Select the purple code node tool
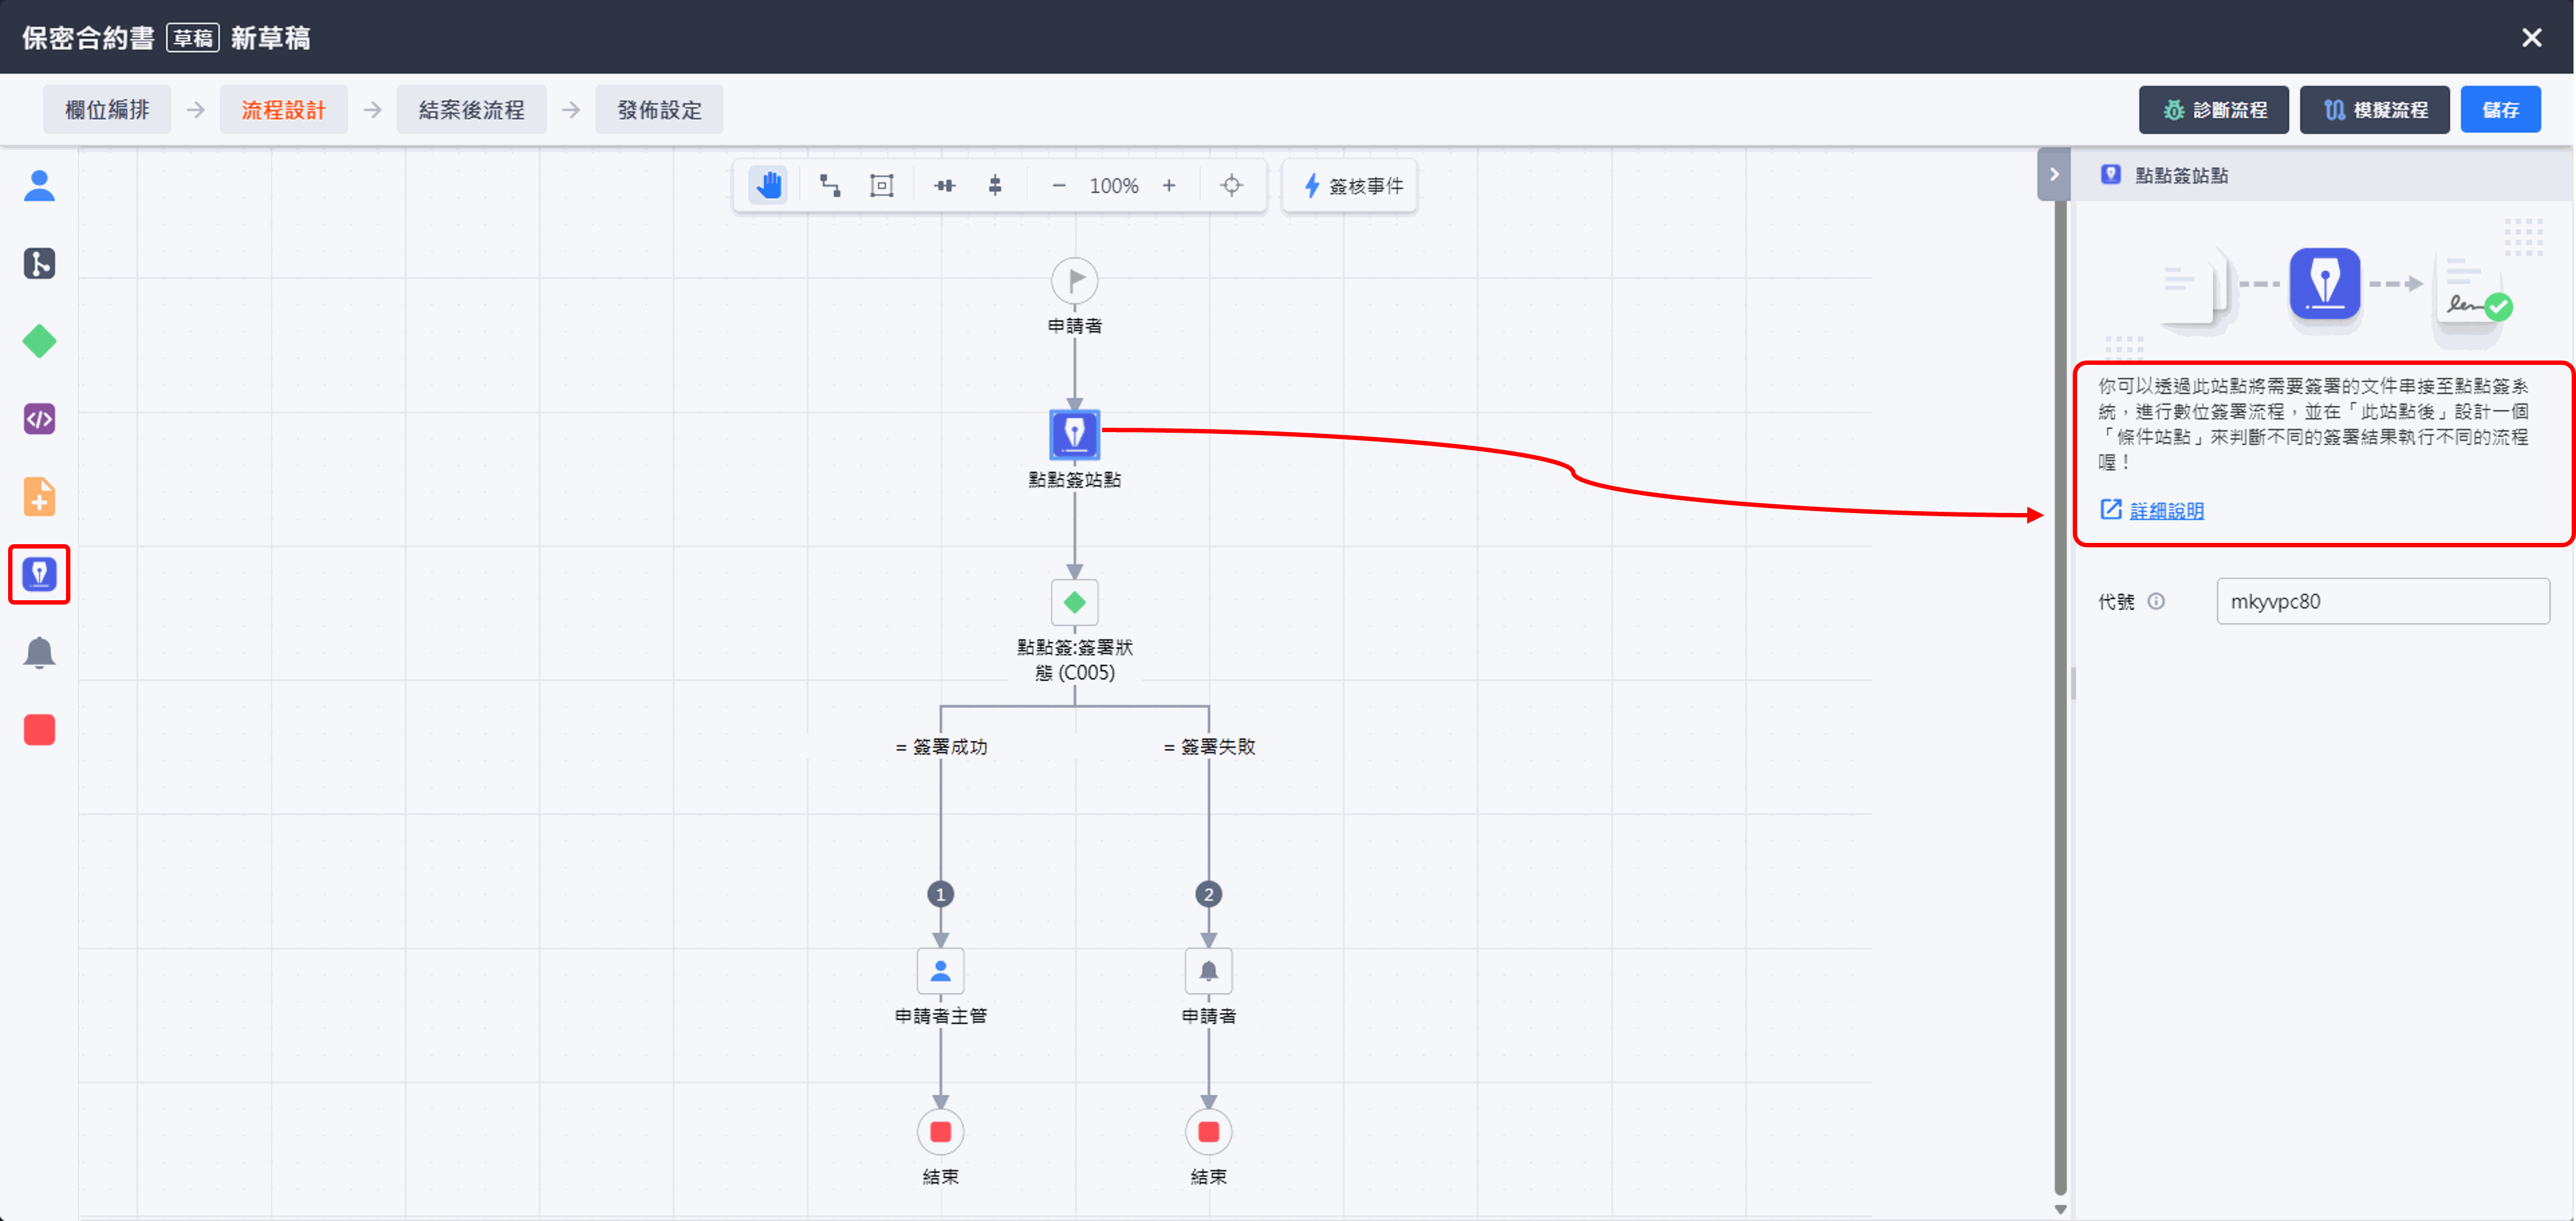The height and width of the screenshot is (1221, 2576). 39,419
